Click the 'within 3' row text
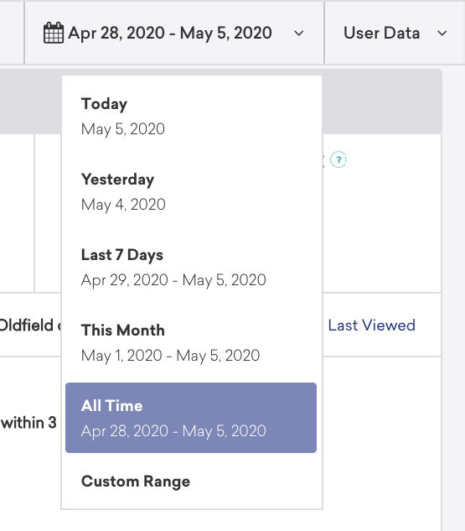The height and width of the screenshot is (531, 465). pos(28,423)
